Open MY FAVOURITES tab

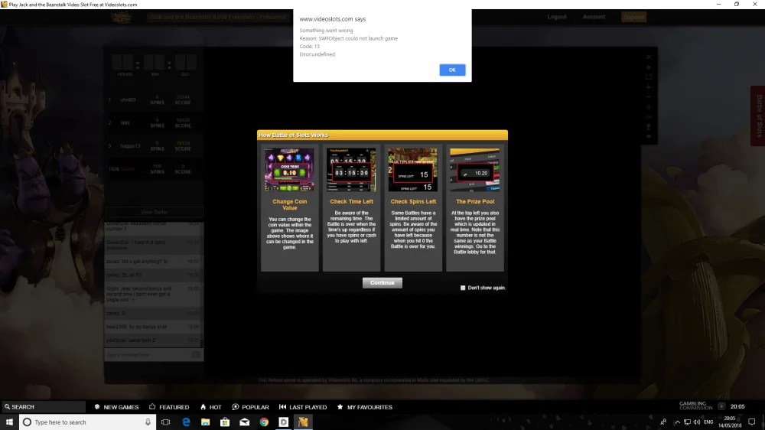(364, 407)
